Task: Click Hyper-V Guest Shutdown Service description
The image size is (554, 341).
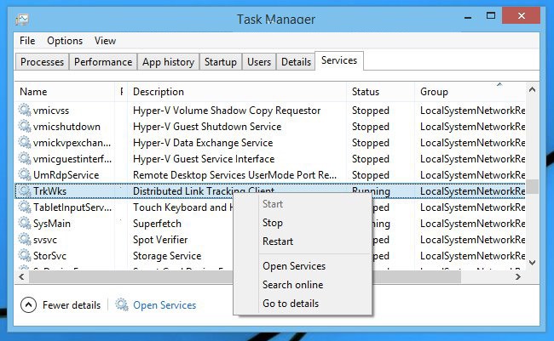Action: (x=207, y=127)
